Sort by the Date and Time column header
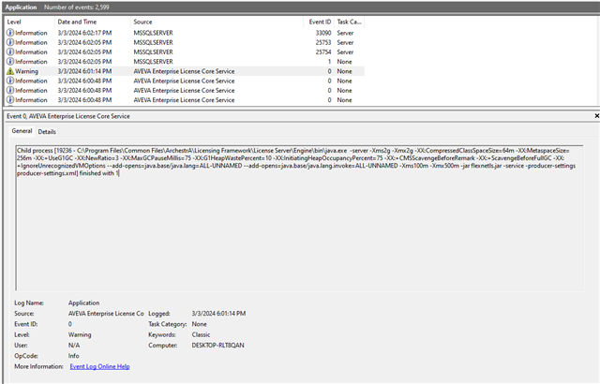600x384 pixels. 93,22
